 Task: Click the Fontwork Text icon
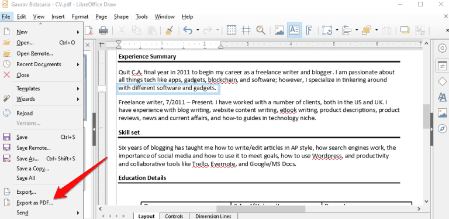[x=309, y=30]
